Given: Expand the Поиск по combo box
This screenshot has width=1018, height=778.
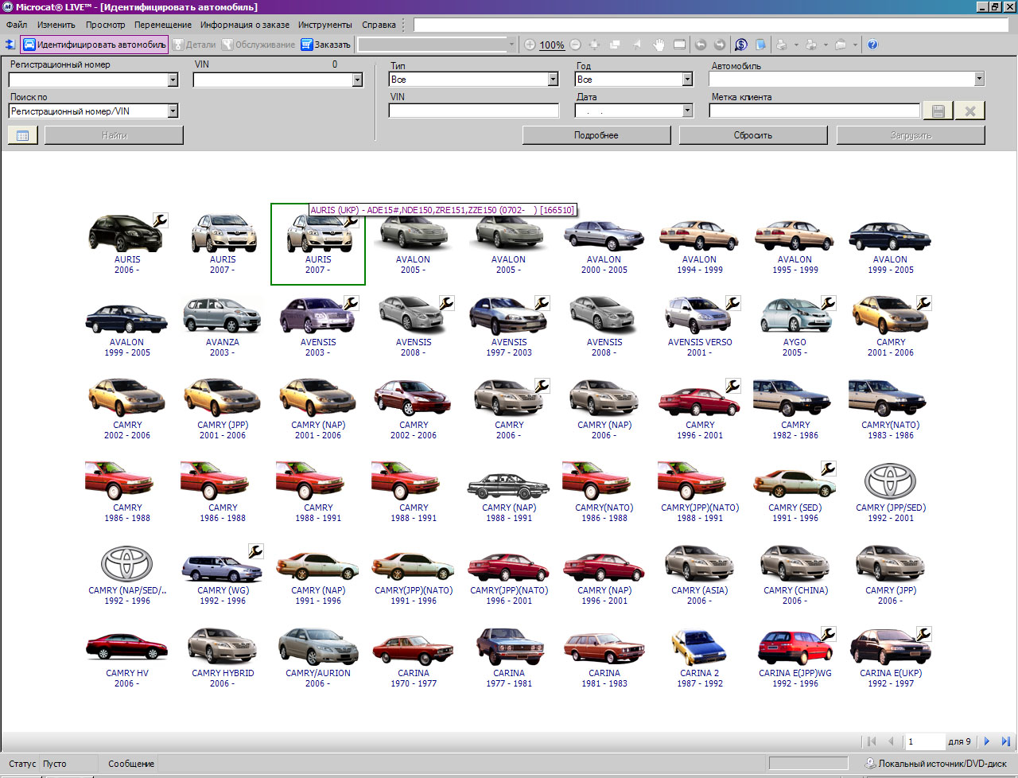Looking at the screenshot, I should [173, 111].
